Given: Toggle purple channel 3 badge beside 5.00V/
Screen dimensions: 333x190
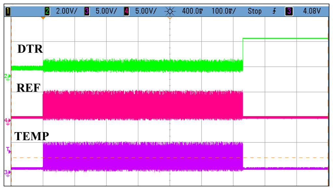Looking at the screenshot, I should pos(87,12).
